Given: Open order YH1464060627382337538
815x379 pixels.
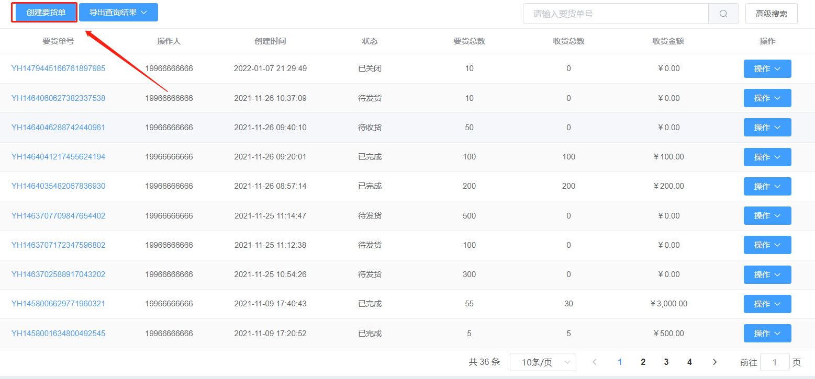Looking at the screenshot, I should pyautogui.click(x=58, y=98).
